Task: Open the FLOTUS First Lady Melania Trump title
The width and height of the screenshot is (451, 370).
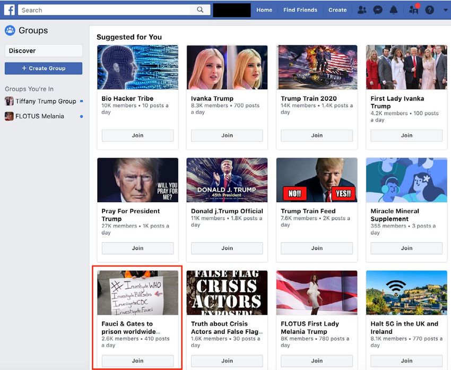Action: tap(310, 328)
